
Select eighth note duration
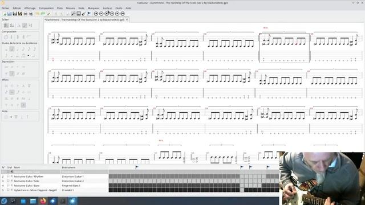[x=23, y=49]
